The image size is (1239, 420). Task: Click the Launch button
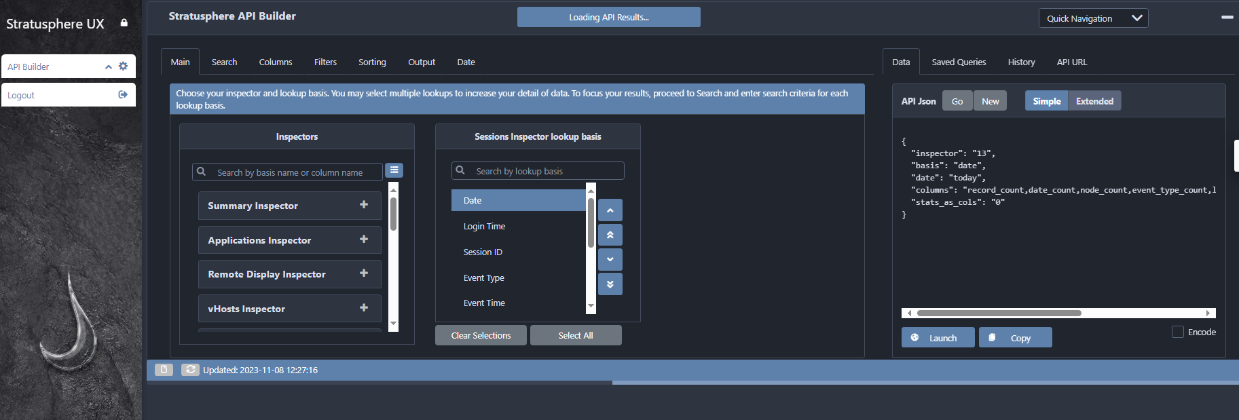(x=938, y=338)
